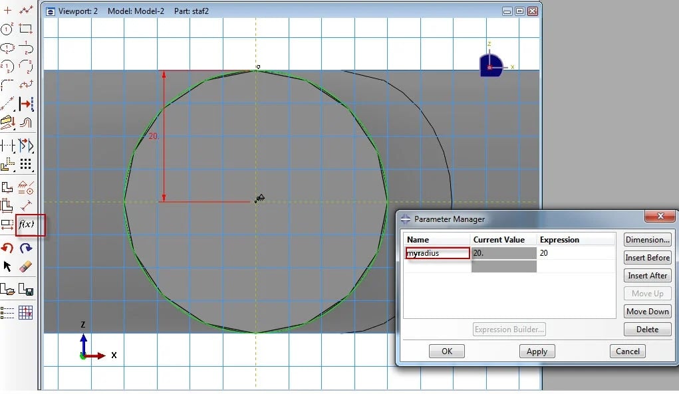This screenshot has height=394, width=679.
Task: Select the ellipse sketch tool
Action: [8, 47]
